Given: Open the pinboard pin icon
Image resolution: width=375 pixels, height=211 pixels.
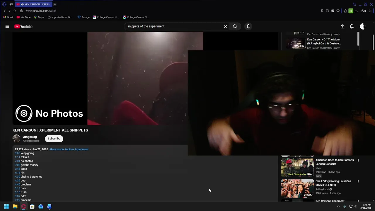Looking at the screenshot, I should coord(322,11).
